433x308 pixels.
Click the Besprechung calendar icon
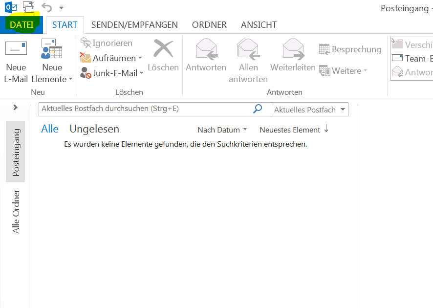[x=325, y=49]
